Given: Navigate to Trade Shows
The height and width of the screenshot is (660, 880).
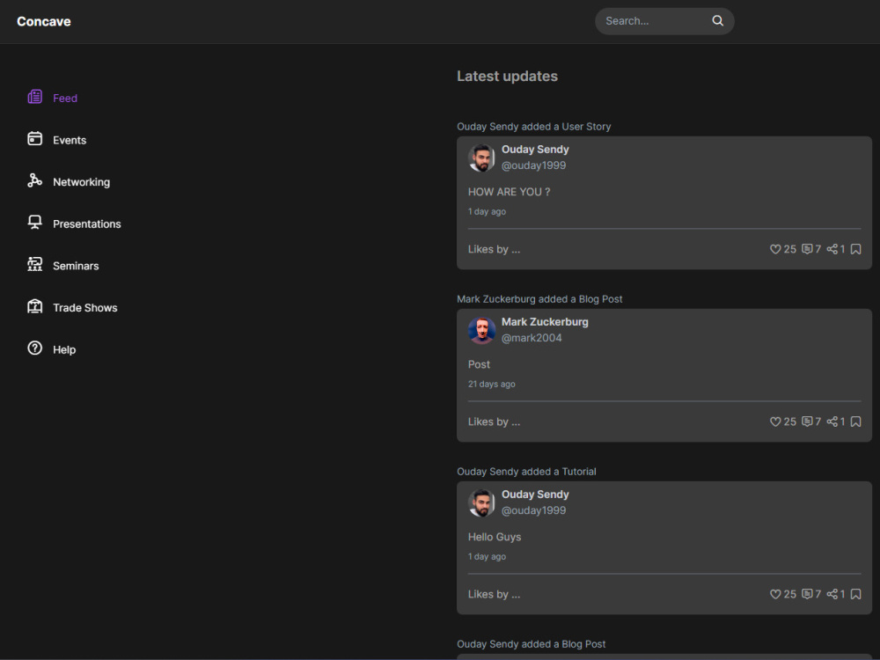Looking at the screenshot, I should tap(85, 307).
